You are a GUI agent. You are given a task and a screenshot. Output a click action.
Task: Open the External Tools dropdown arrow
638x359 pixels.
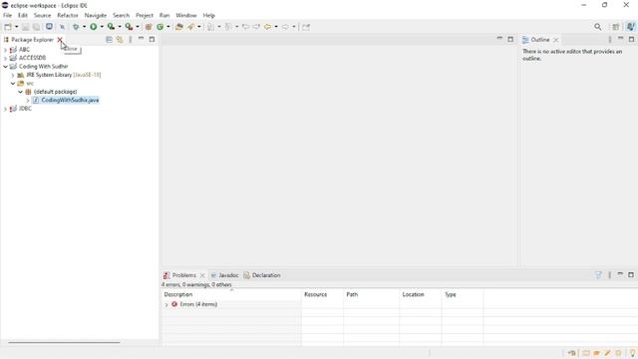click(138, 27)
